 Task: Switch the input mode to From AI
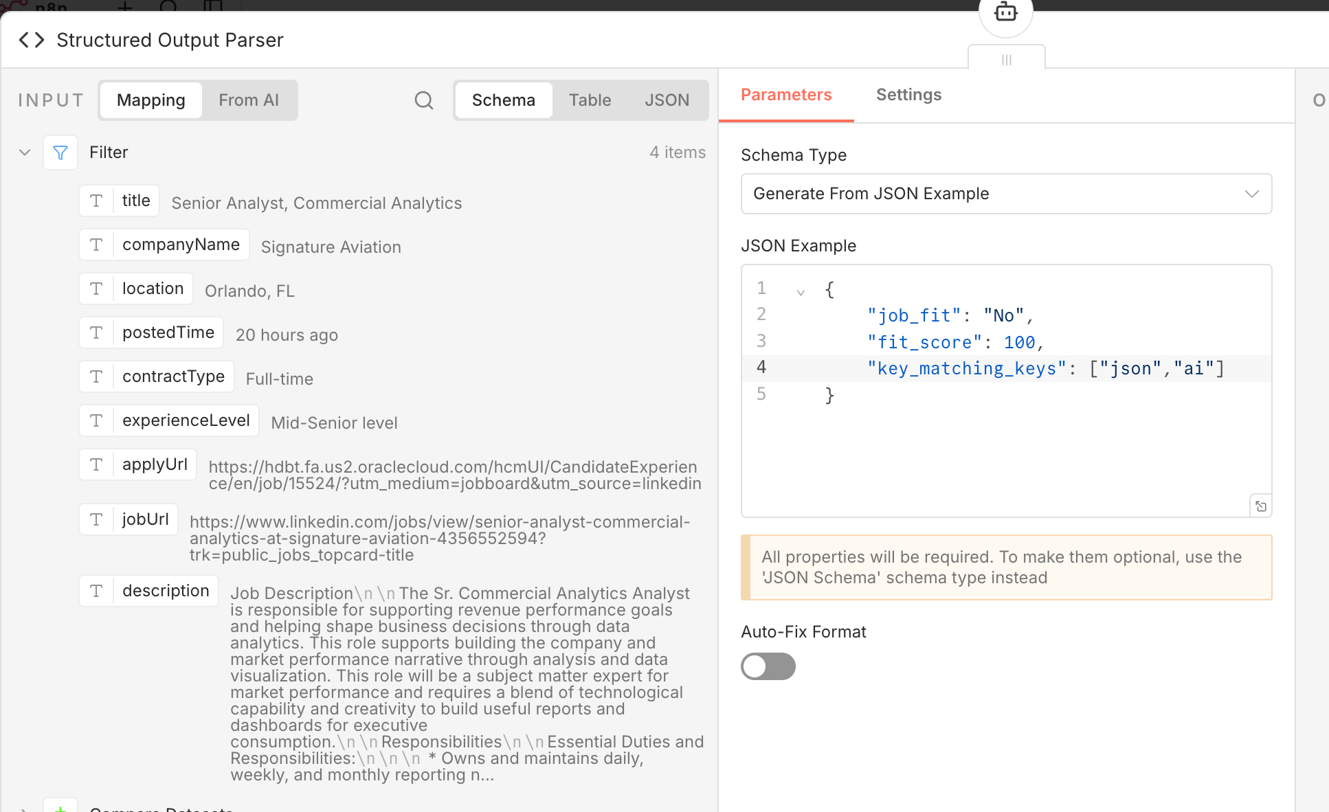[x=249, y=100]
